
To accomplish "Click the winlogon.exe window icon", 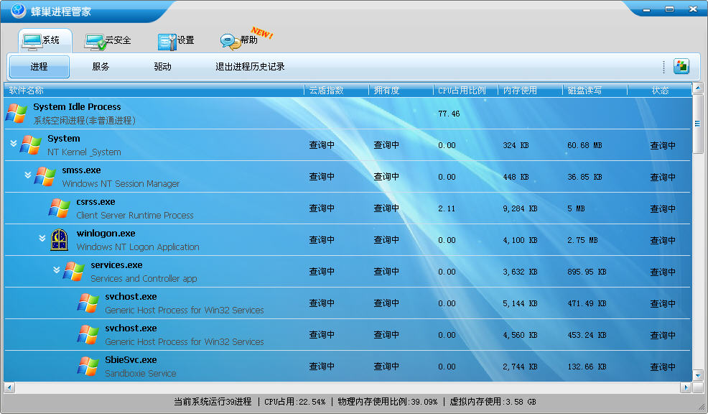I will [60, 239].
